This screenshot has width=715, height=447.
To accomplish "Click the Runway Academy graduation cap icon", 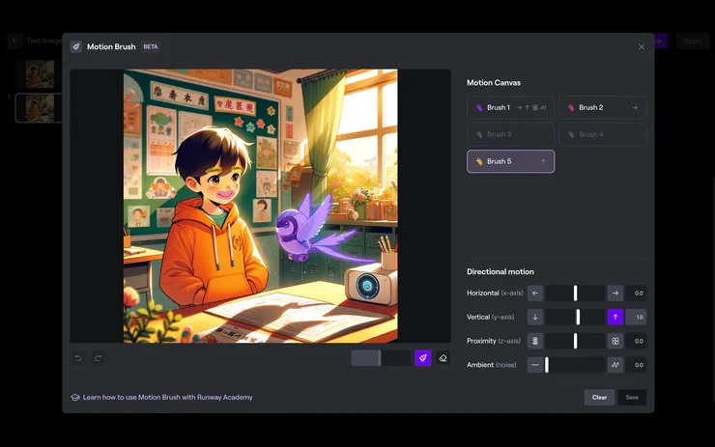I will coord(75,398).
